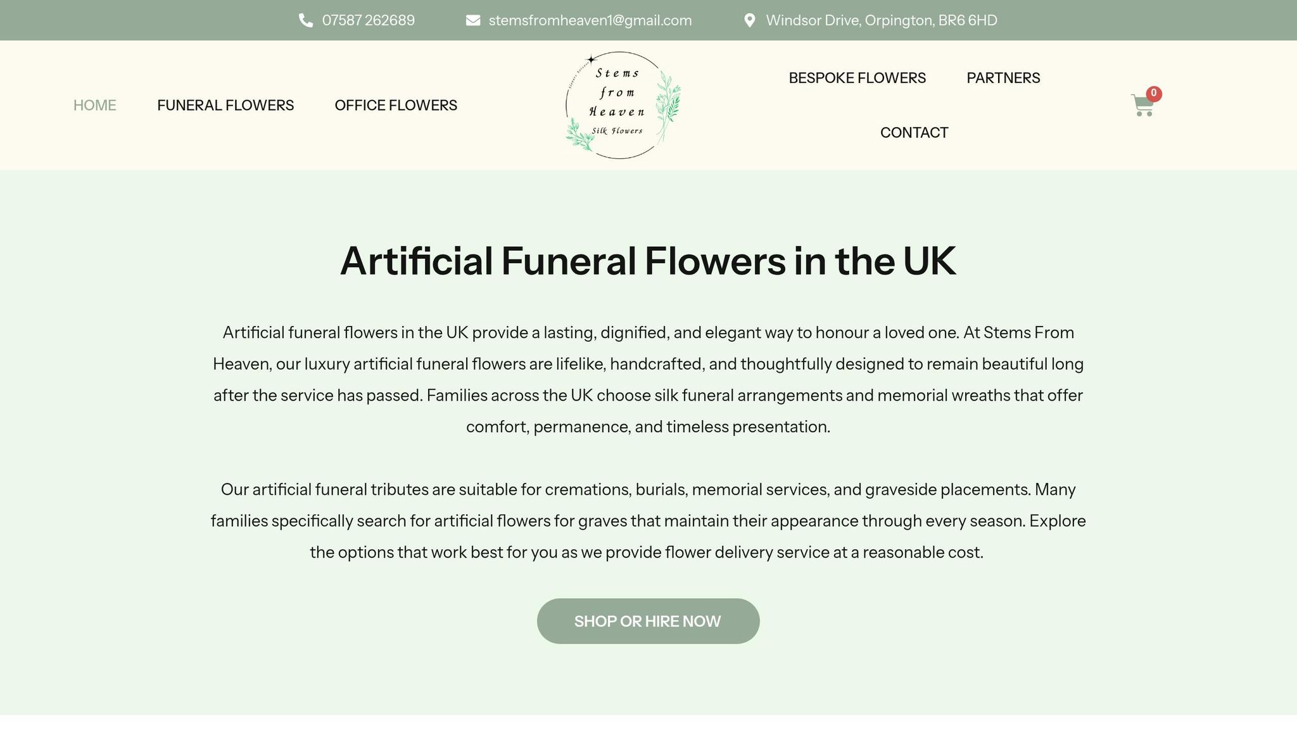Open the Contact page
This screenshot has height=729, width=1297.
coord(914,132)
